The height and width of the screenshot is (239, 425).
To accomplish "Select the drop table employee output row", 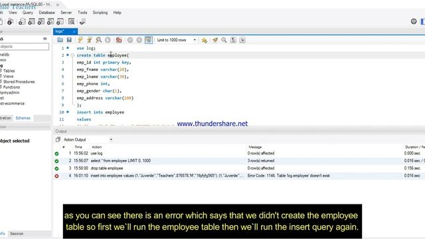I will (239, 168).
